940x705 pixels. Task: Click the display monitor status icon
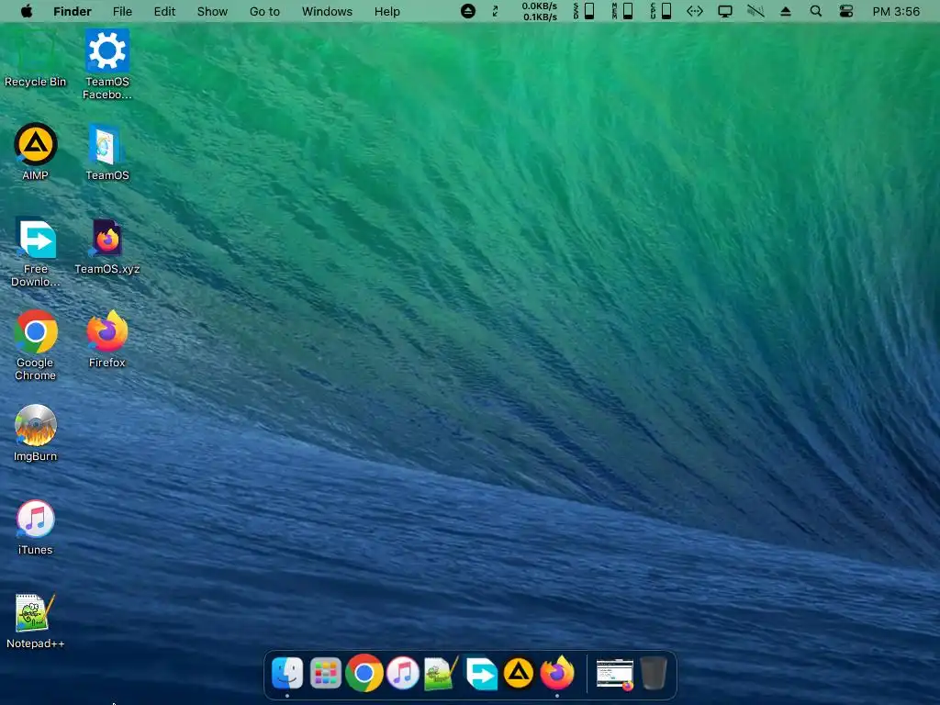coord(725,11)
